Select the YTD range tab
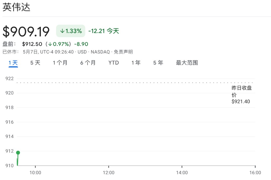271x180 pixels. coord(114,63)
